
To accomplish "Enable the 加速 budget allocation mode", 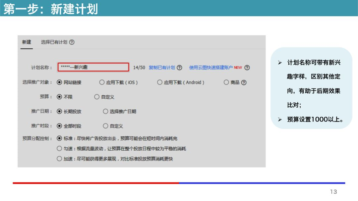I will coord(59,159).
